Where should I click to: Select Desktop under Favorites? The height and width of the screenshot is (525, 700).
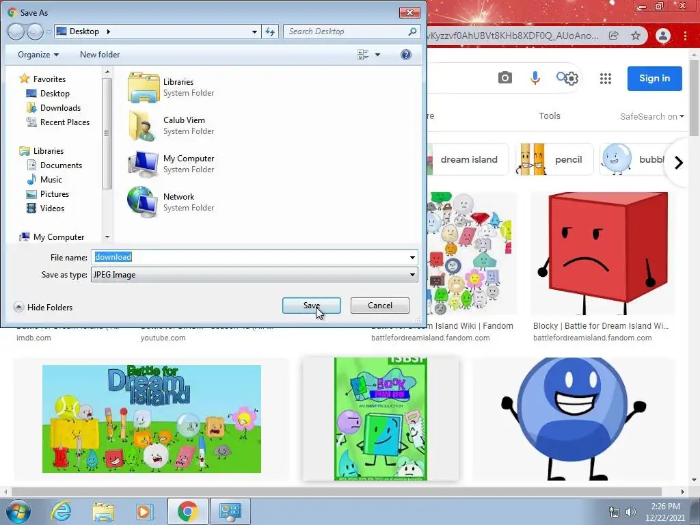(x=49, y=93)
